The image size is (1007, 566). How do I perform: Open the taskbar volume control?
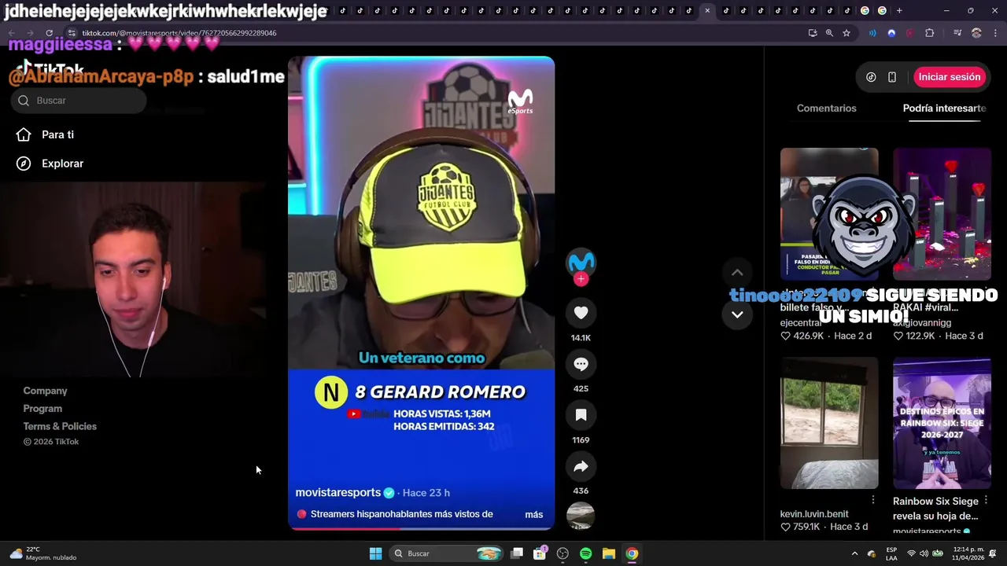pyautogui.click(x=924, y=553)
